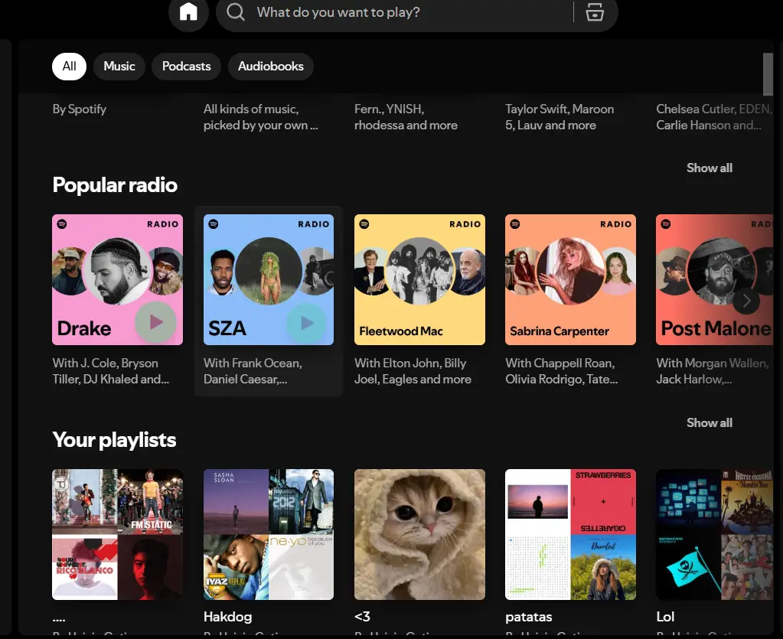Click Spotify logo on Sabrina Carpenter card
Image resolution: width=783 pixels, height=639 pixels.
pos(515,224)
